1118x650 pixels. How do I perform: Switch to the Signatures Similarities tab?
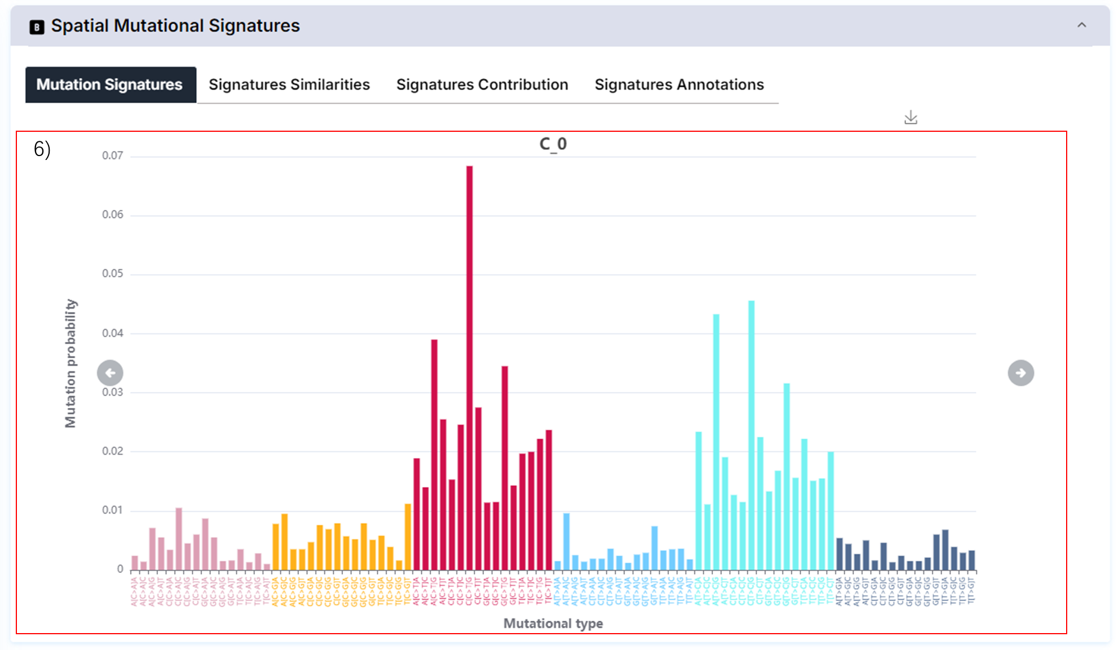289,84
